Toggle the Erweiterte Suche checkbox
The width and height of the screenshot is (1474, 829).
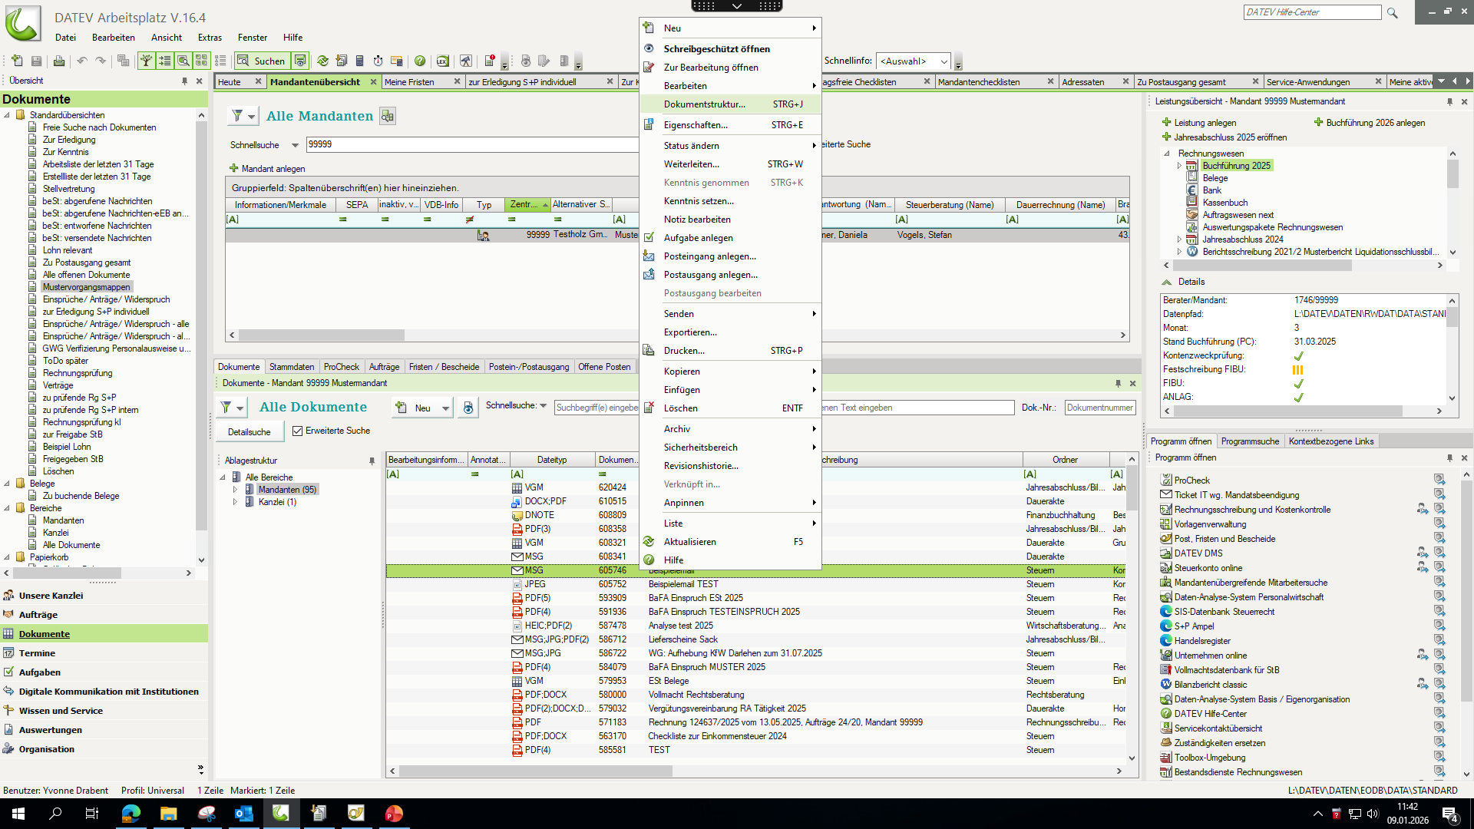(x=297, y=431)
